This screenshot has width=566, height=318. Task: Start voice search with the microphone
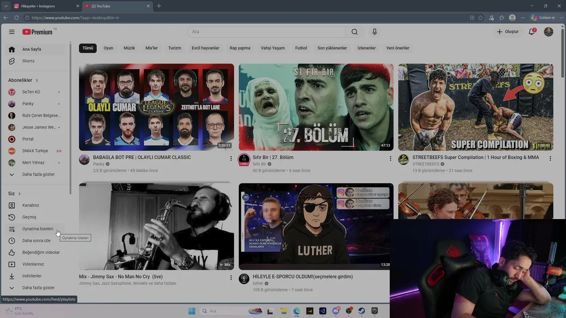coord(375,32)
